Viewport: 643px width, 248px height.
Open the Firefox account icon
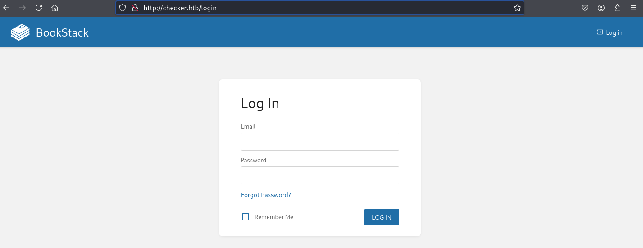point(601,8)
